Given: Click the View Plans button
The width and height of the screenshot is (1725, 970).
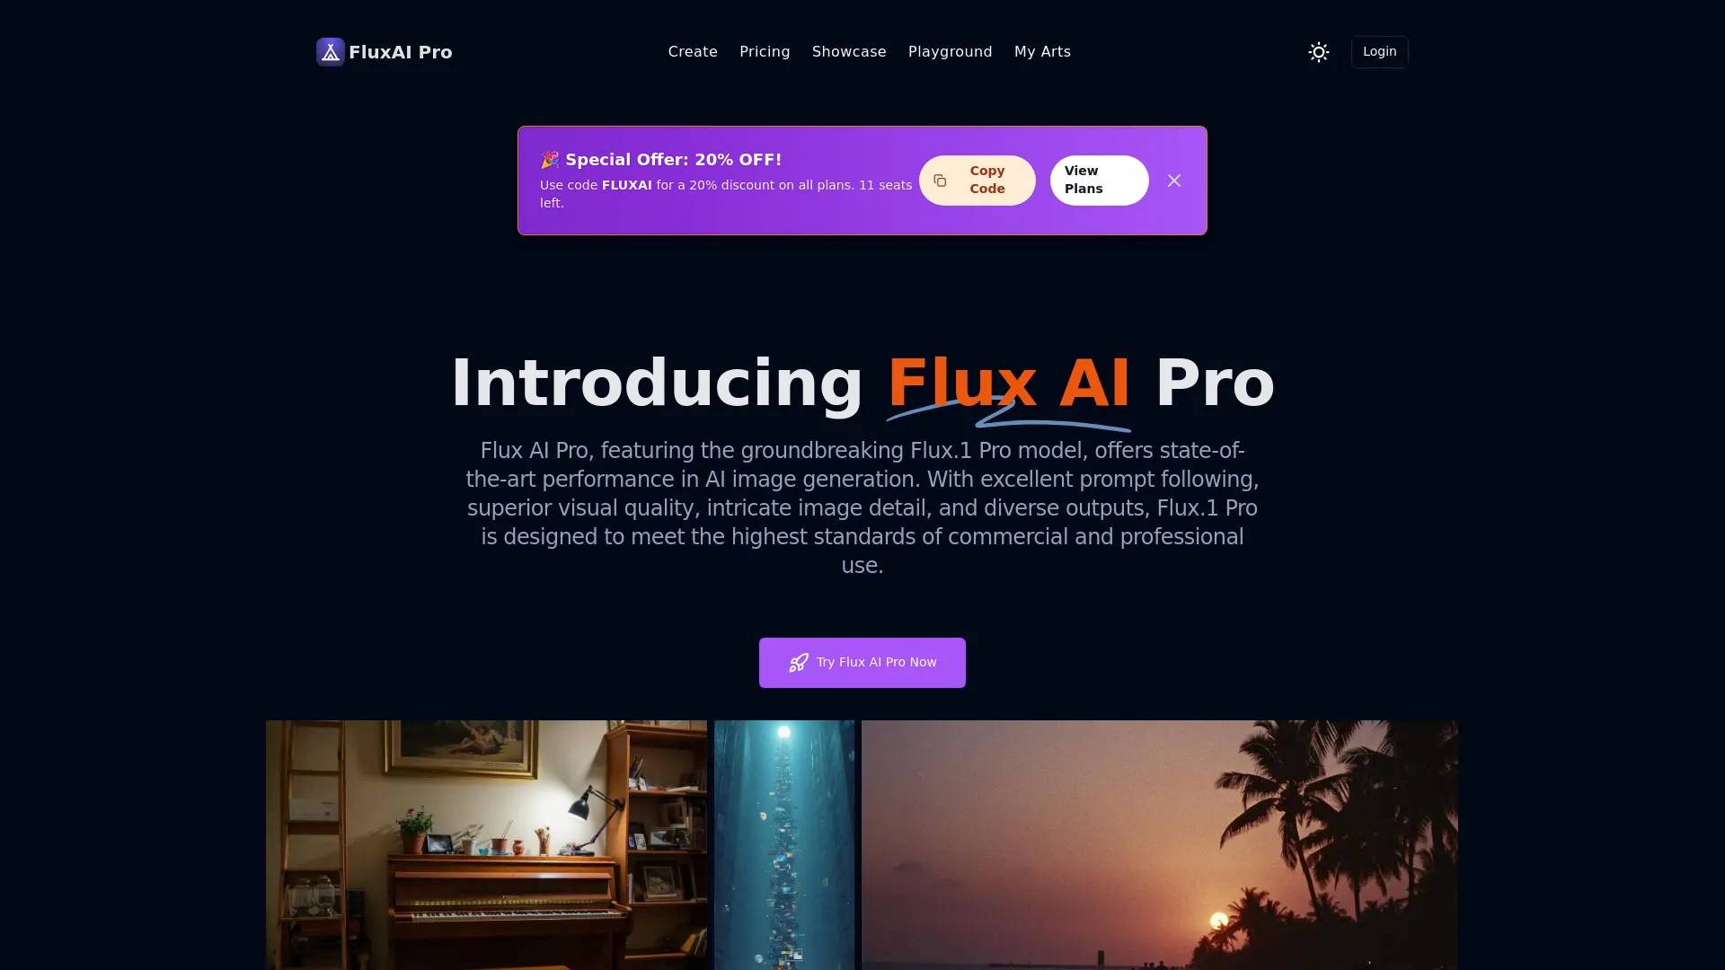Looking at the screenshot, I should 1098,179.
